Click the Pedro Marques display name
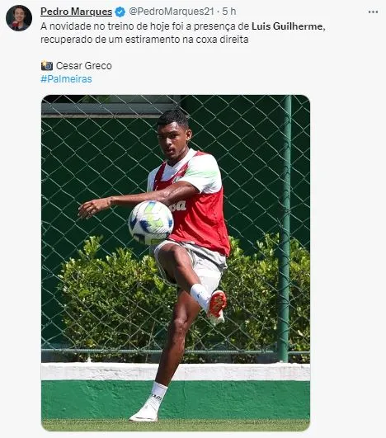Viewport: 386px width, 438px height. click(x=76, y=12)
